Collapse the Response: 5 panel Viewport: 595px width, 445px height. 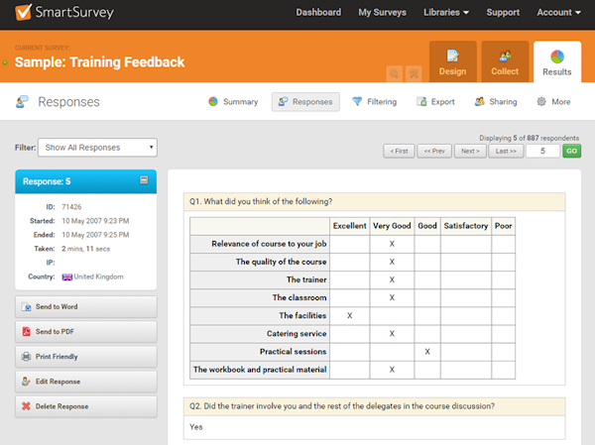(x=144, y=180)
